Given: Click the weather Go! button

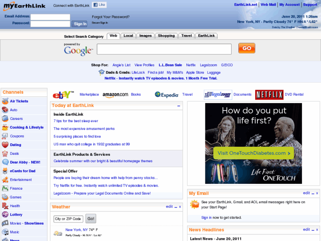Looking at the screenshot, I should pos(91,218).
